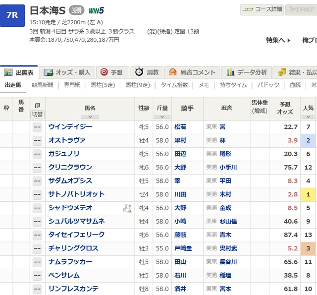Open the mark selector for オストラヴァ
317x295 pixels.
[x=37, y=141]
